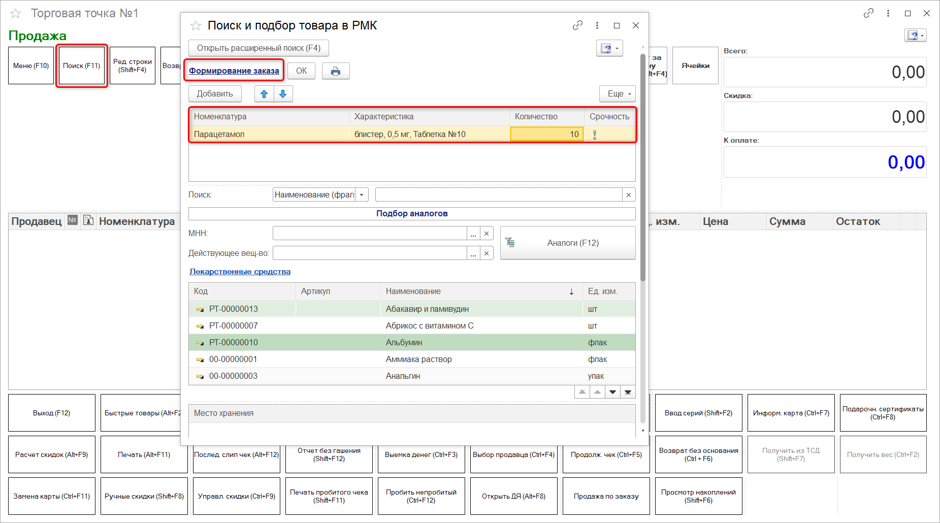940x523 pixels.
Task: Open the dialog's three-dot options menu
Action: click(x=597, y=25)
